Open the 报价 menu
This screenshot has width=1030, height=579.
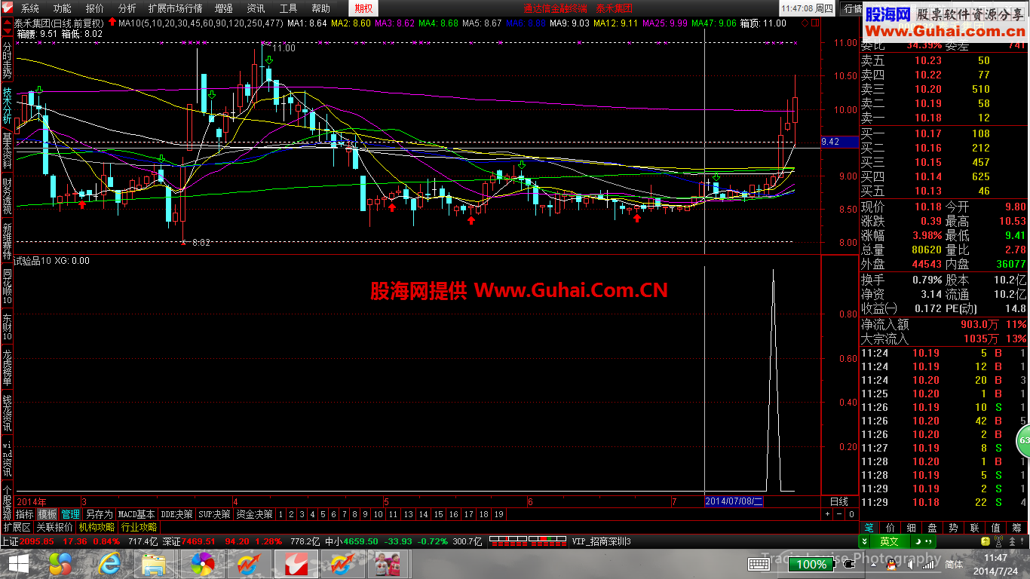coord(95,9)
